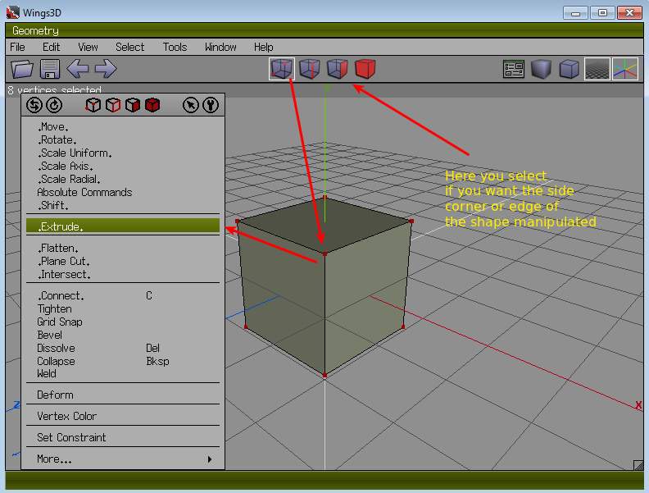Switch to edge selection mode cube
This screenshot has width=649, height=493.
[x=309, y=69]
